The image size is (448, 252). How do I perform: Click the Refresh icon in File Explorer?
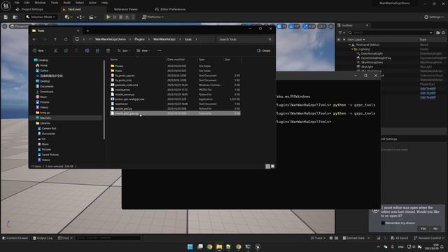tap(66, 39)
